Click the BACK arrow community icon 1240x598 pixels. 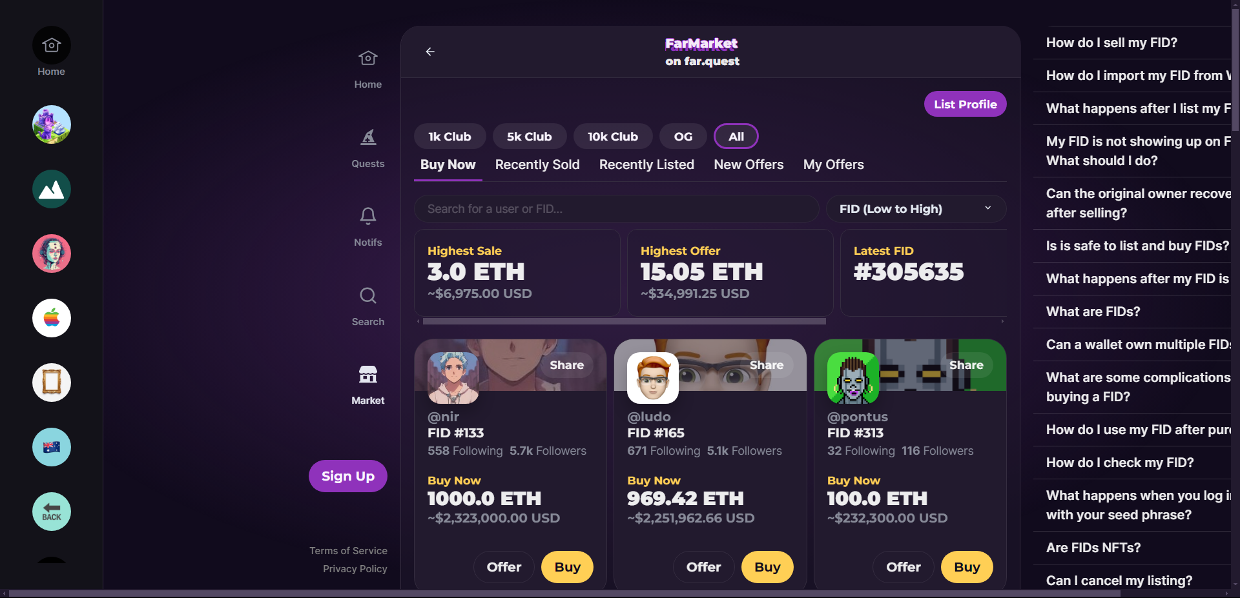tap(52, 512)
